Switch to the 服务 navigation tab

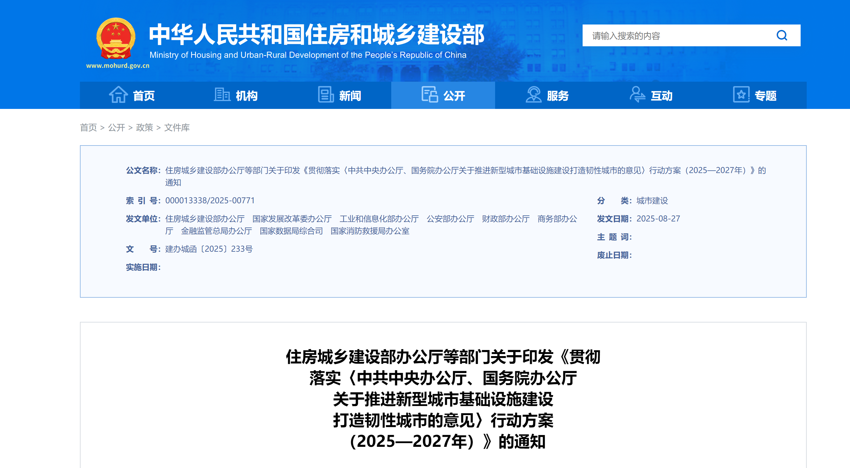click(558, 96)
